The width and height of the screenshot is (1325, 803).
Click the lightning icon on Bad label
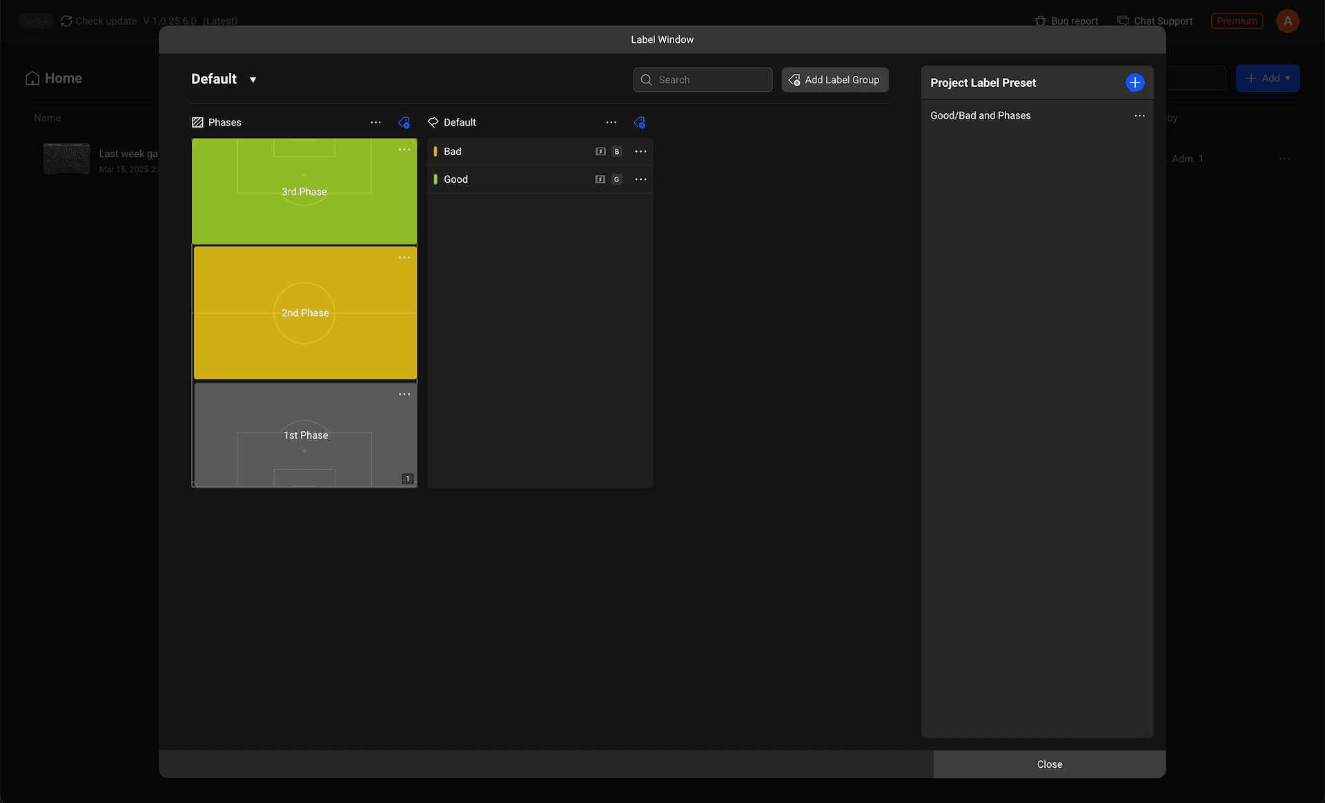pyautogui.click(x=600, y=152)
